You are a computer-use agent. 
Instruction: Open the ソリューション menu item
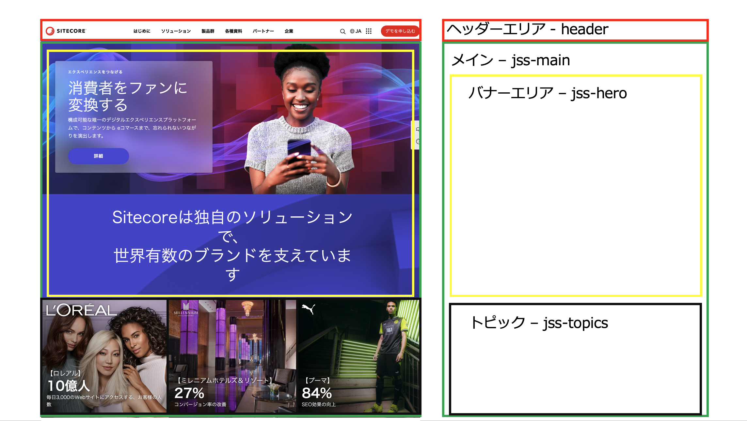[x=176, y=31]
